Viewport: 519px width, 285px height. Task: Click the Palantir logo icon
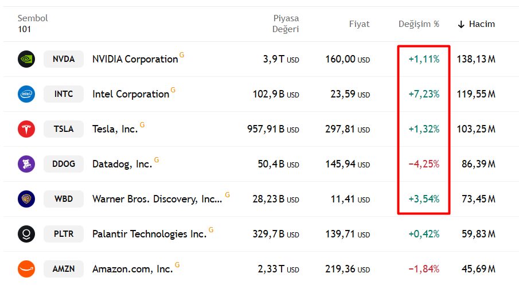(26, 234)
